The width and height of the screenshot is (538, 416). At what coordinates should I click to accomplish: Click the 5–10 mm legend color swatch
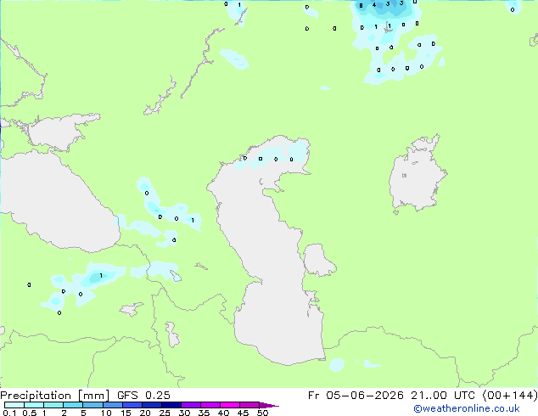92,405
